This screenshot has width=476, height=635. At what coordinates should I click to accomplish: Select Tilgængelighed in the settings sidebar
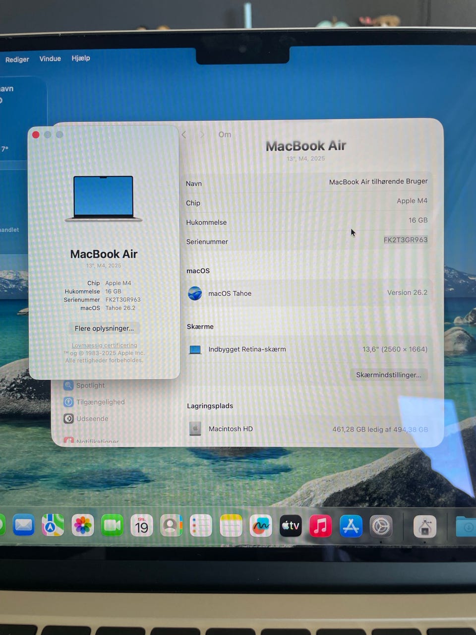[x=101, y=402]
